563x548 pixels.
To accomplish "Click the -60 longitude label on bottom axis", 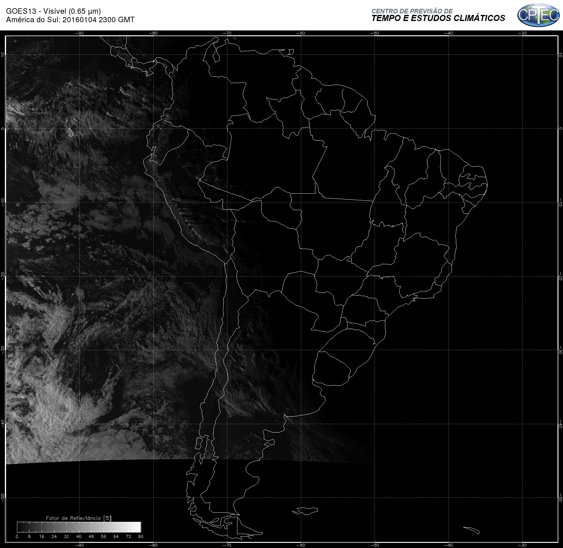I will coord(301,545).
